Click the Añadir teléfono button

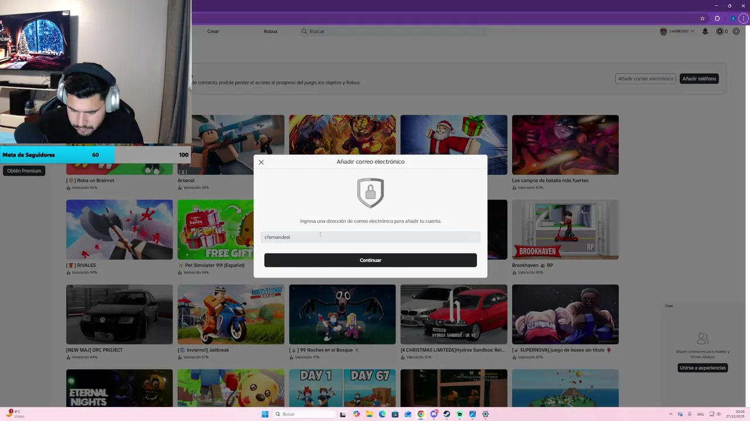pos(699,79)
